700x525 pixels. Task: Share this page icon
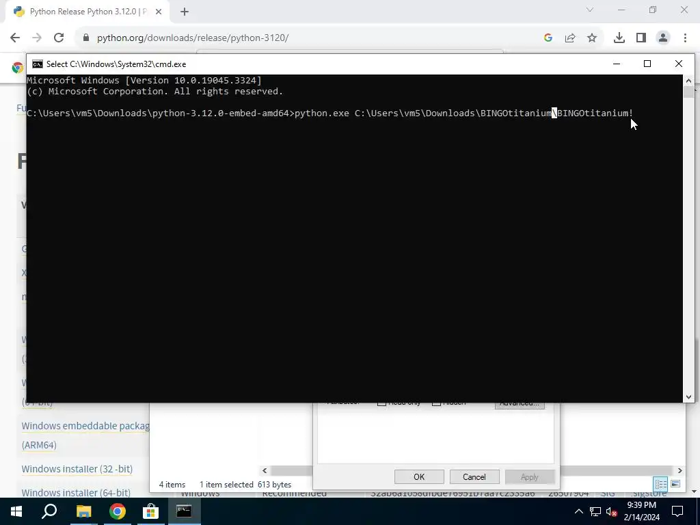pos(570,38)
